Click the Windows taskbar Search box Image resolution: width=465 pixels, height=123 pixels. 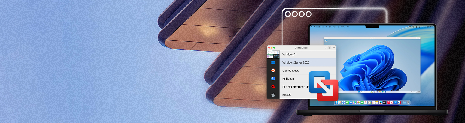point(367,92)
